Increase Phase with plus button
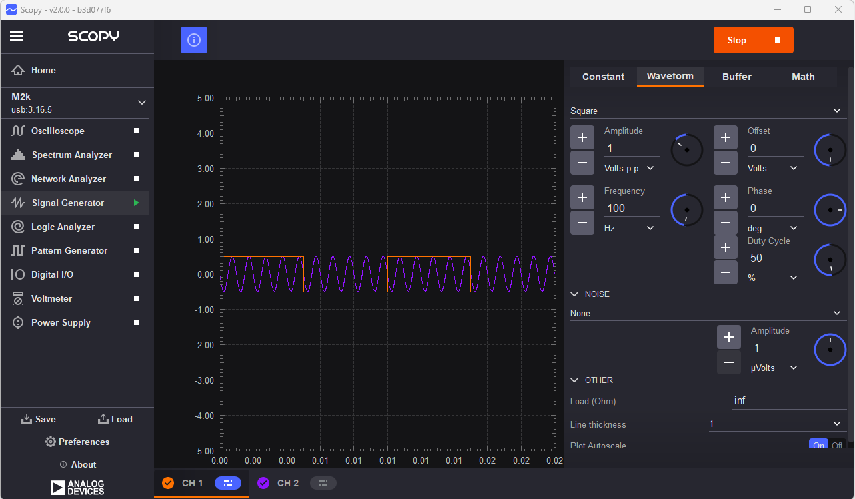Screen dimensions: 855x499 click(726, 197)
